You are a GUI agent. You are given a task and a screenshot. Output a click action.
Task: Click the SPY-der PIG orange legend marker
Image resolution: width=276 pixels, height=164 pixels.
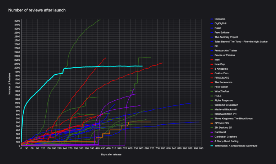click(x=211, y=123)
